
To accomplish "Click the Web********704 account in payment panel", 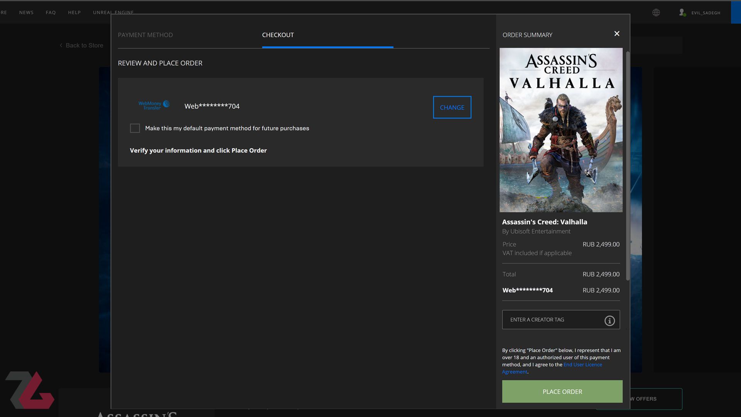I will coord(212,106).
